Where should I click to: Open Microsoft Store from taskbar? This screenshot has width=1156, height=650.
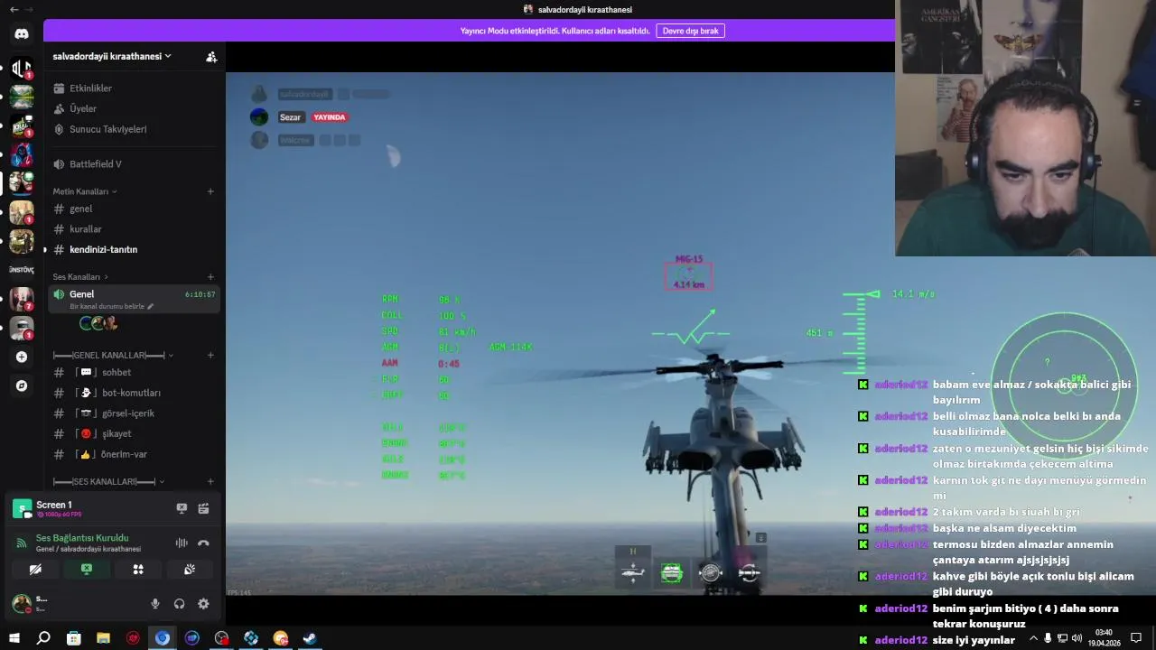[x=73, y=637]
